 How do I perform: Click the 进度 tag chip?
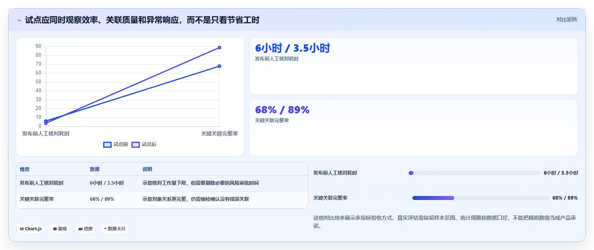tap(85, 229)
